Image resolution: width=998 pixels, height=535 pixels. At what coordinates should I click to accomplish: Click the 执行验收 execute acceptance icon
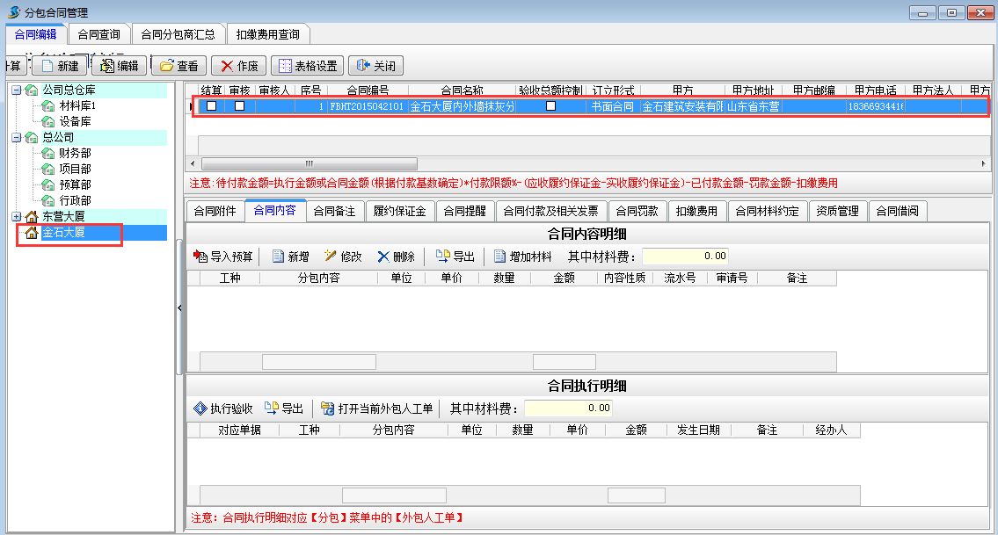click(x=200, y=408)
